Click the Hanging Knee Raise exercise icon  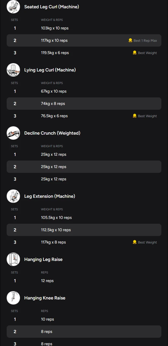(13, 298)
